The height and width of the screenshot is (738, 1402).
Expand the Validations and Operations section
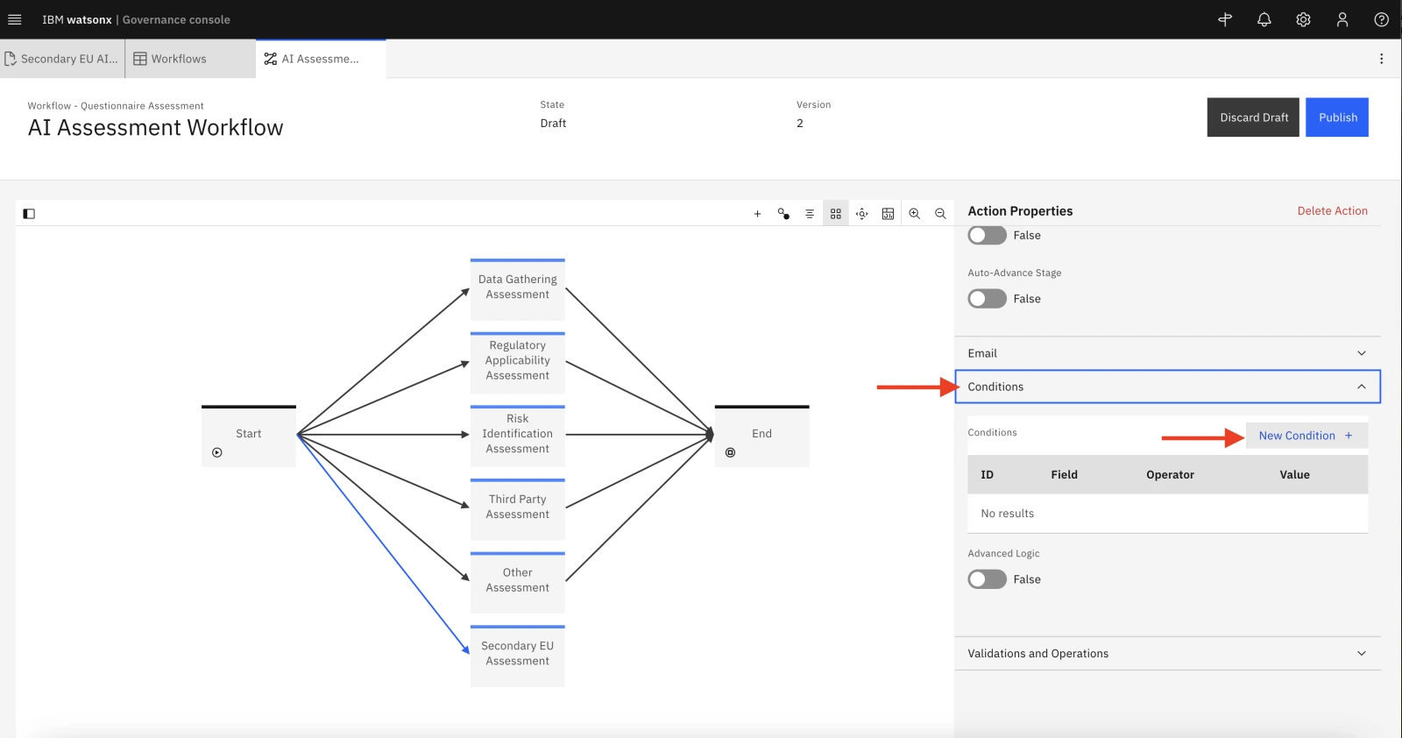(1167, 654)
